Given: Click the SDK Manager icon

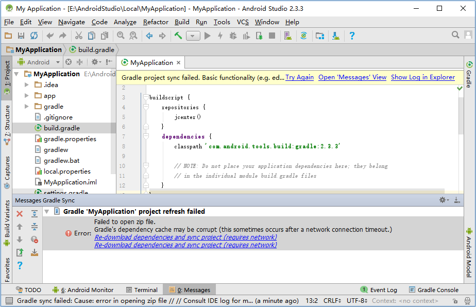Looking at the screenshot, I should coord(335,36).
